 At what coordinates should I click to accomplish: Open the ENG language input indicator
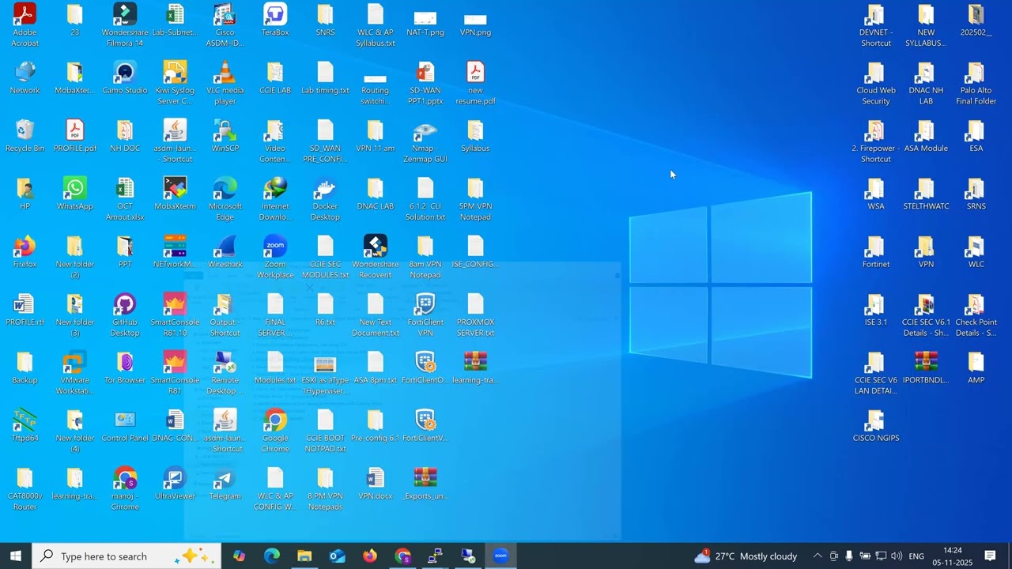916,556
